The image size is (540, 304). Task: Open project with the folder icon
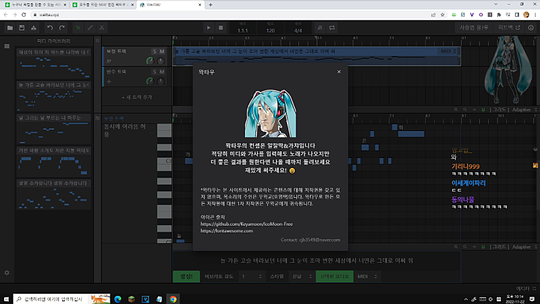[10, 28]
